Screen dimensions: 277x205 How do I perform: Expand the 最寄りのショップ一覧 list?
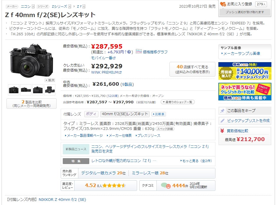pyautogui.click(x=177, y=102)
